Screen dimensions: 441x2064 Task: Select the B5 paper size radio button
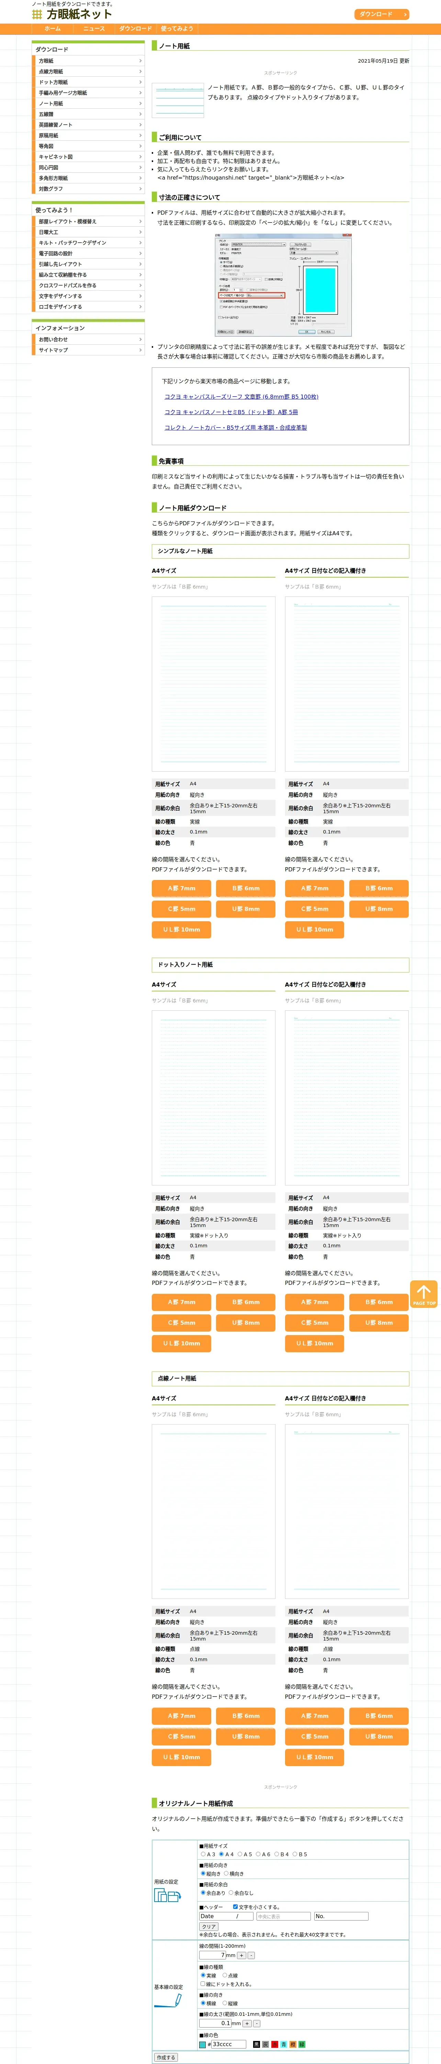[295, 1854]
